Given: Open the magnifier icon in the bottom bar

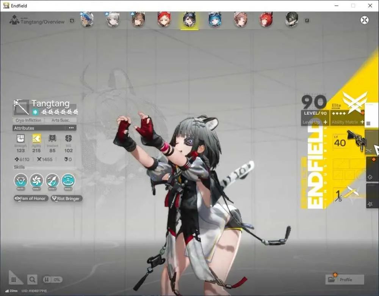Looking at the screenshot, I should click(x=32, y=280).
